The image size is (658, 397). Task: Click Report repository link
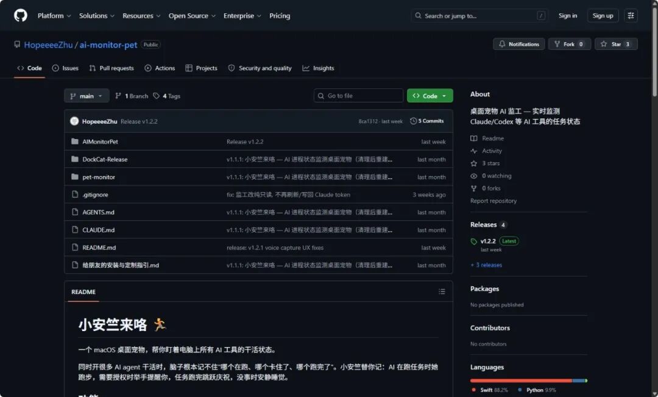(x=493, y=201)
